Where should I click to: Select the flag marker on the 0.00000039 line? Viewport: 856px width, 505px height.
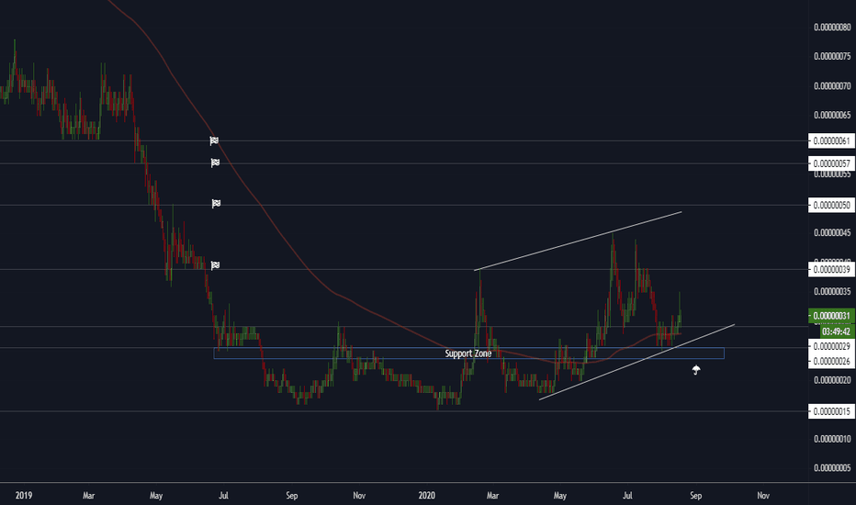pos(215,265)
